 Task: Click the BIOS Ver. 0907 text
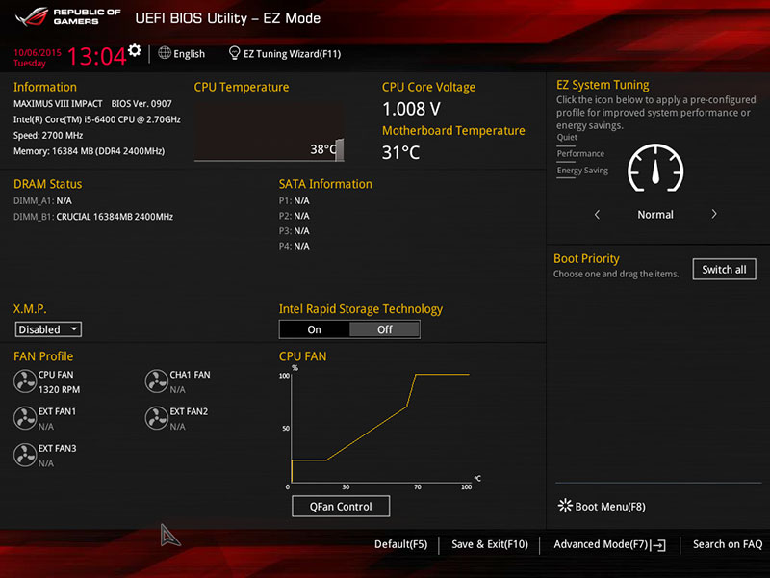[x=141, y=104]
